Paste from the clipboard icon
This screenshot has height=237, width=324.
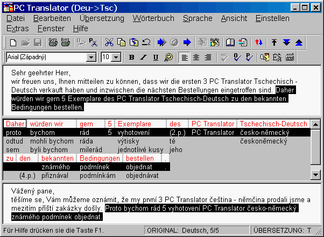133,42
